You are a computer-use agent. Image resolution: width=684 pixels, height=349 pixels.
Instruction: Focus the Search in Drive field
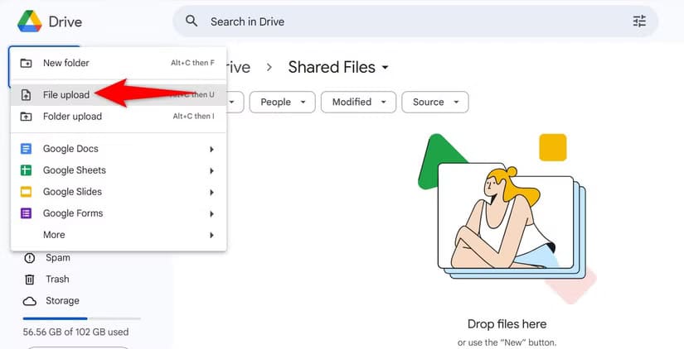click(415, 22)
